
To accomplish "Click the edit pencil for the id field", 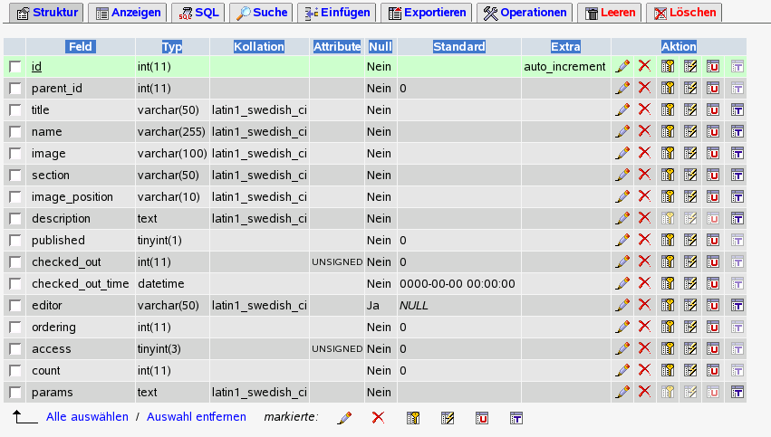I will coord(622,66).
